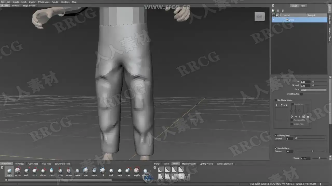Image resolution: width=332 pixels, height=186 pixels.
Task: Click the delete layer trash icon
Action: coord(278,11)
